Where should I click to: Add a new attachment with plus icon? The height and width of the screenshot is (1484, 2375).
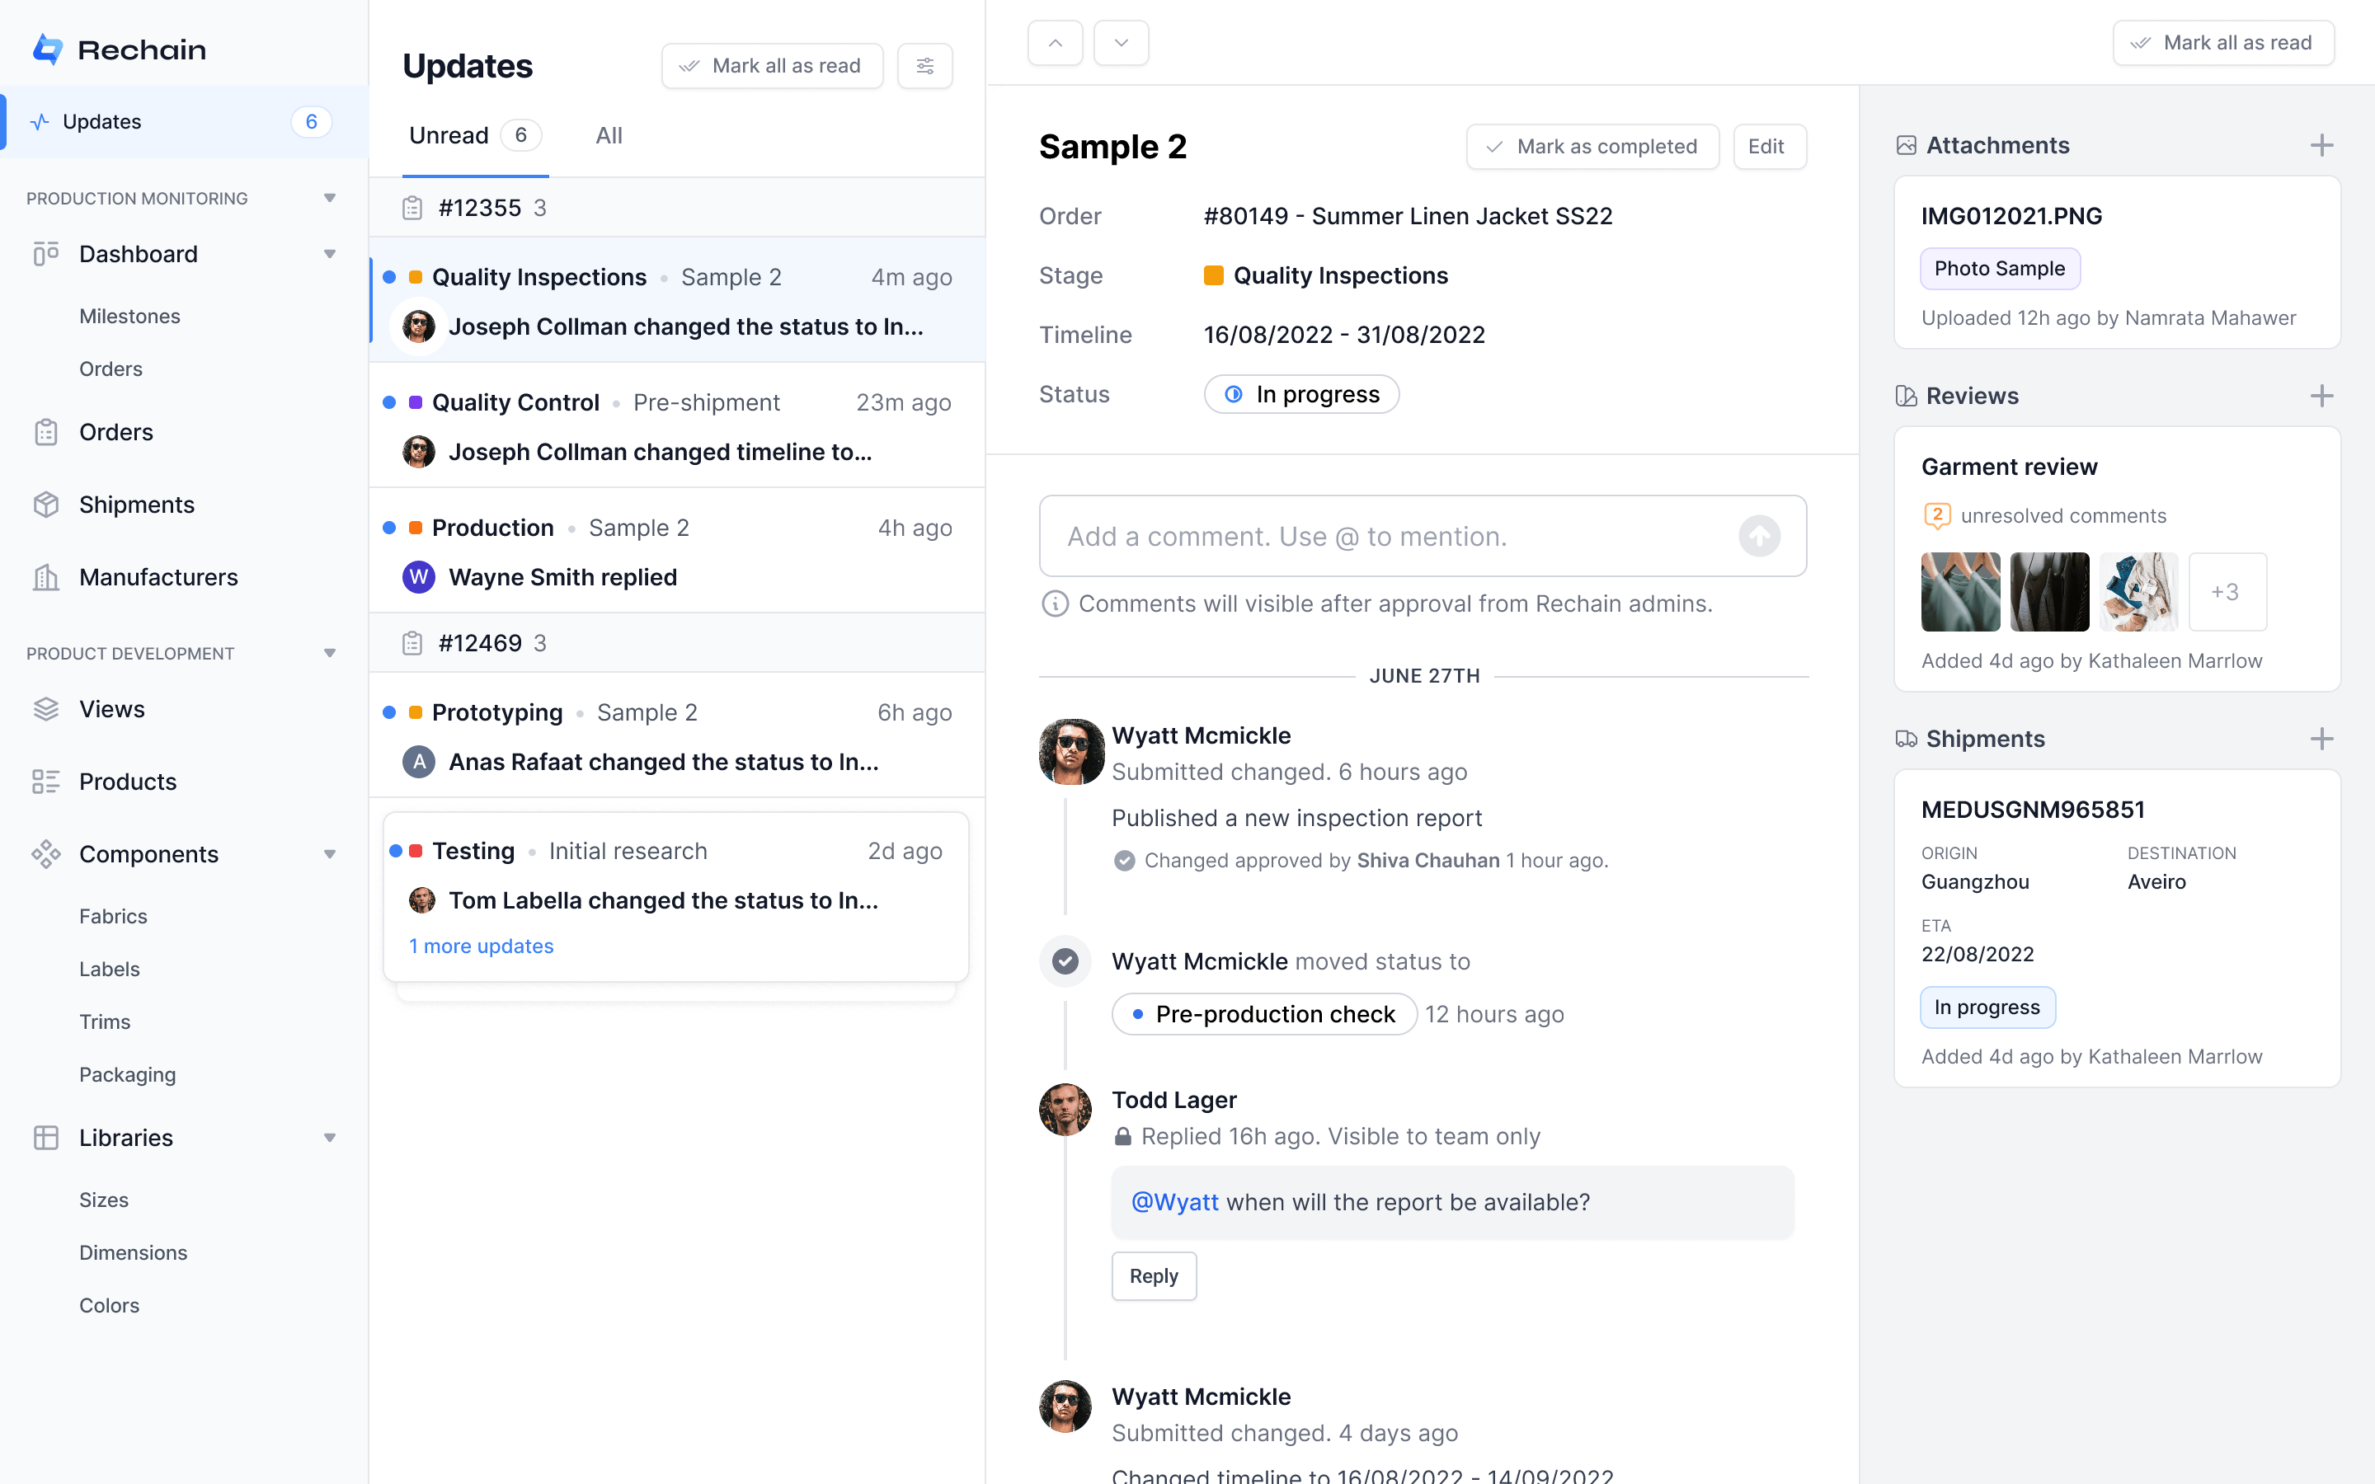[x=2321, y=145]
